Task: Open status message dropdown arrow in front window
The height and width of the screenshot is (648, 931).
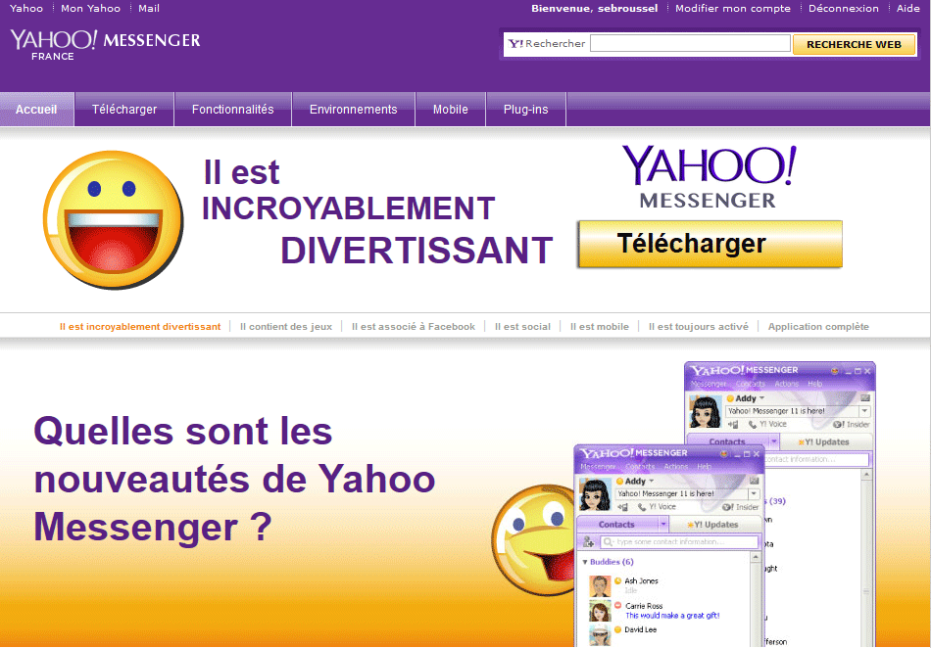Action: pyautogui.click(x=754, y=493)
